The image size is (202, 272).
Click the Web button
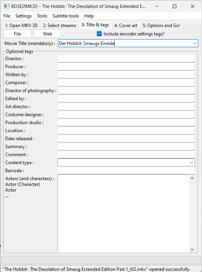(x=47, y=34)
